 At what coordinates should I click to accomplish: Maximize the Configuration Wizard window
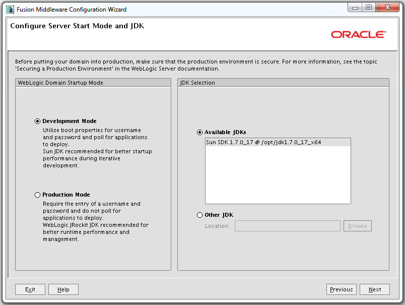(x=369, y=8)
